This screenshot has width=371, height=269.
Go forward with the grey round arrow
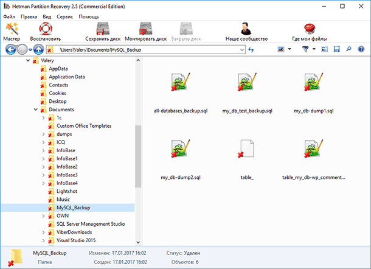[x=23, y=50]
